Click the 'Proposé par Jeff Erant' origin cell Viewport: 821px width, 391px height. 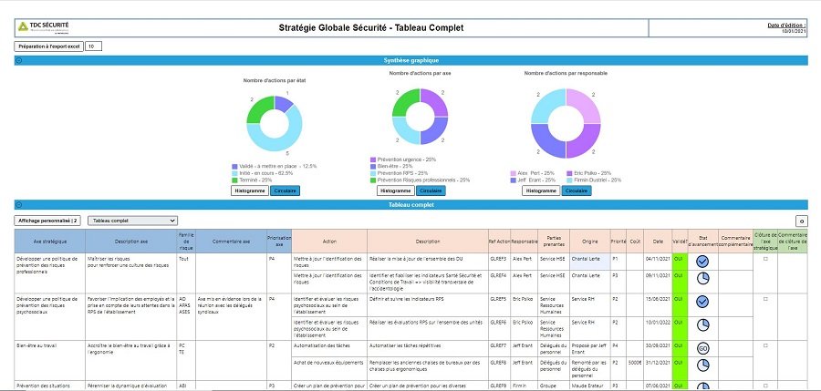point(589,348)
